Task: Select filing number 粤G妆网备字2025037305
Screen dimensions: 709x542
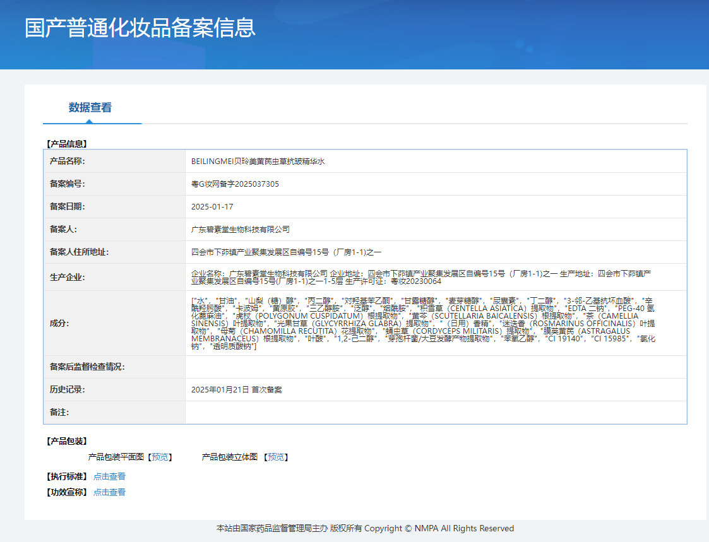Action: pos(235,184)
